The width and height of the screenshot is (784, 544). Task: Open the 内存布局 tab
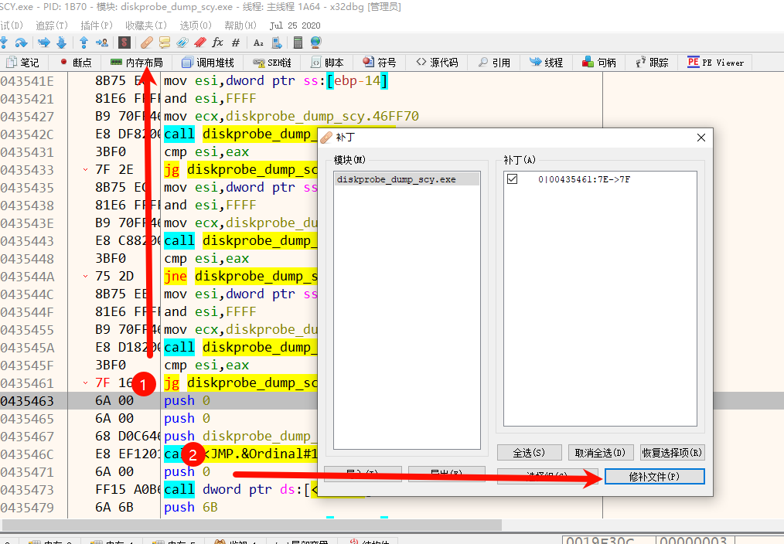pyautogui.click(x=137, y=63)
